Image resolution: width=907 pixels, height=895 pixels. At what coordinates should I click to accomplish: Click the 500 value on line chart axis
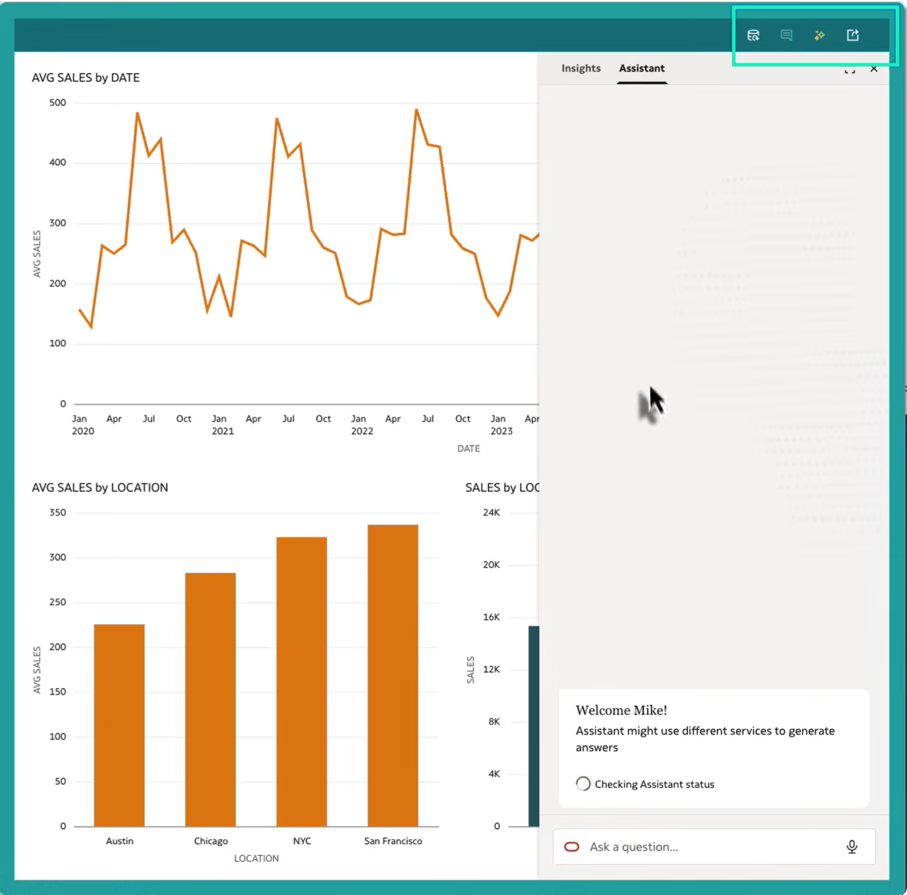(57, 102)
